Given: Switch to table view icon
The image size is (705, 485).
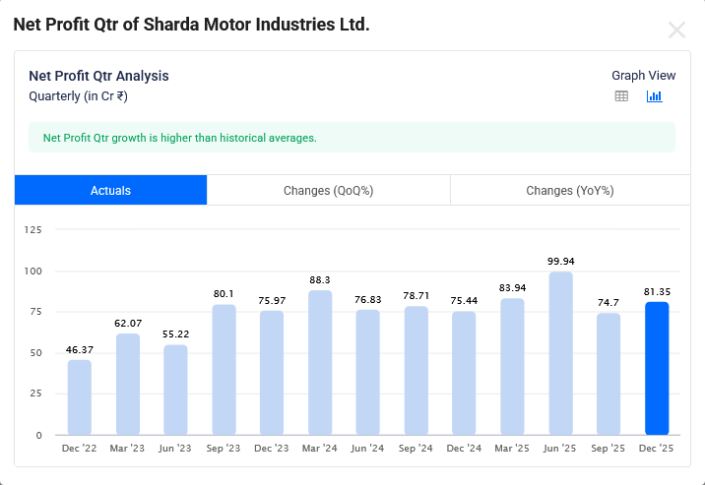Looking at the screenshot, I should (x=621, y=96).
